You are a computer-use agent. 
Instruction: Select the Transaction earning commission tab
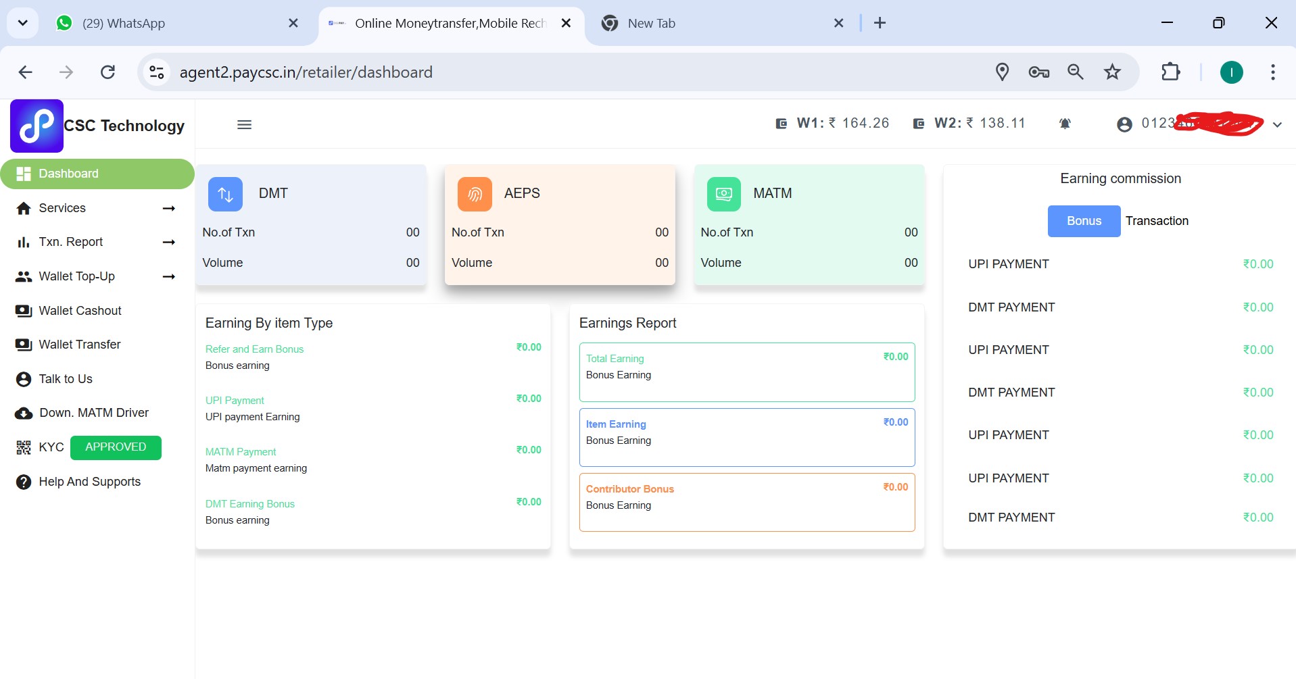click(x=1157, y=221)
